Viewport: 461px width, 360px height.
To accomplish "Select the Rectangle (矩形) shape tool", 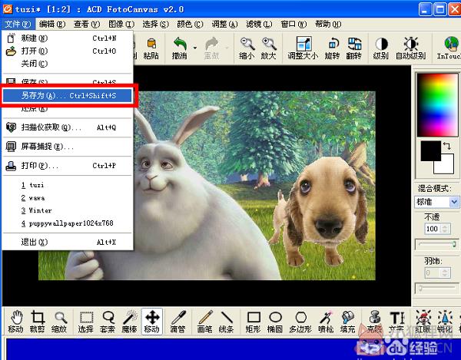I will click(254, 322).
